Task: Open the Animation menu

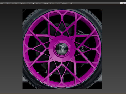Action: (x=15, y=3)
